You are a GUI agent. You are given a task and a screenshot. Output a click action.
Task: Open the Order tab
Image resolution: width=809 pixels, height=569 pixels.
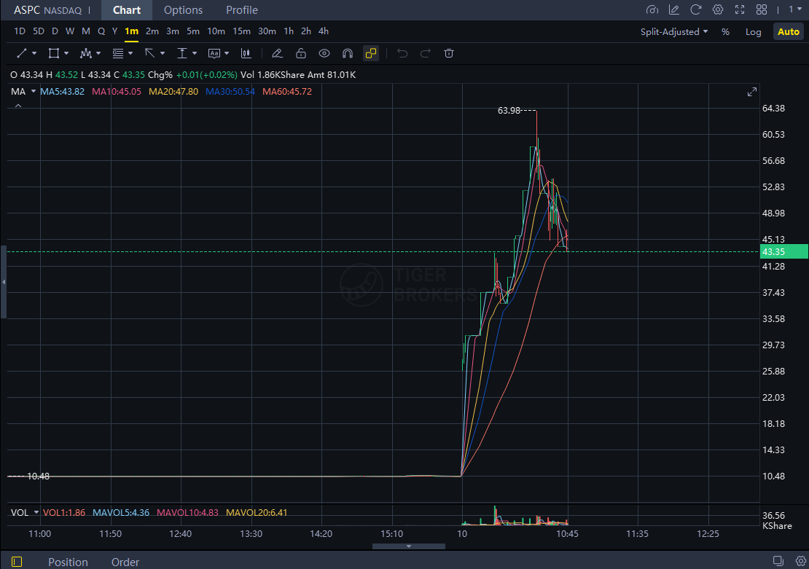(x=125, y=562)
